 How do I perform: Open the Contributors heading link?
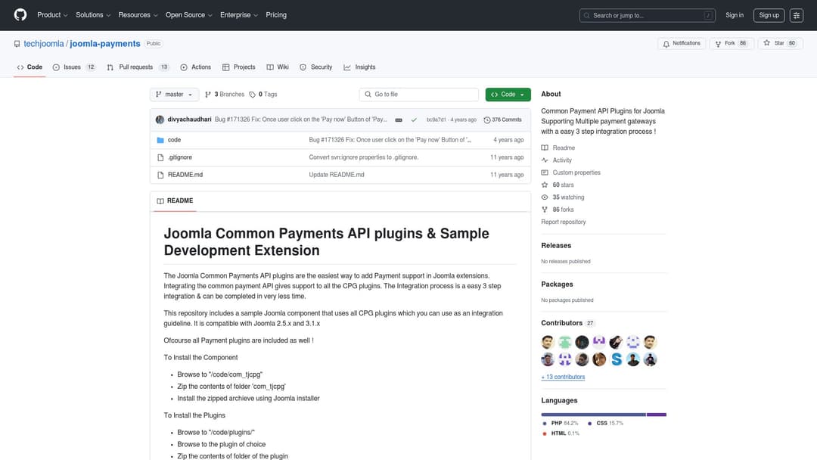tap(567, 323)
